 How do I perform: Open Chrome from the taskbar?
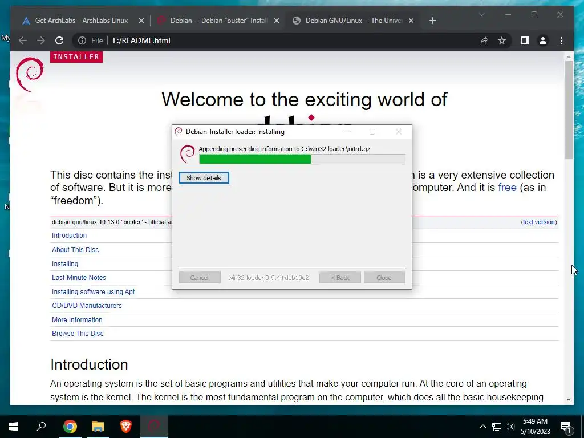click(x=70, y=427)
